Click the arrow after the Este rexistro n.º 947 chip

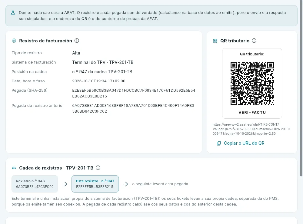pos(126,184)
